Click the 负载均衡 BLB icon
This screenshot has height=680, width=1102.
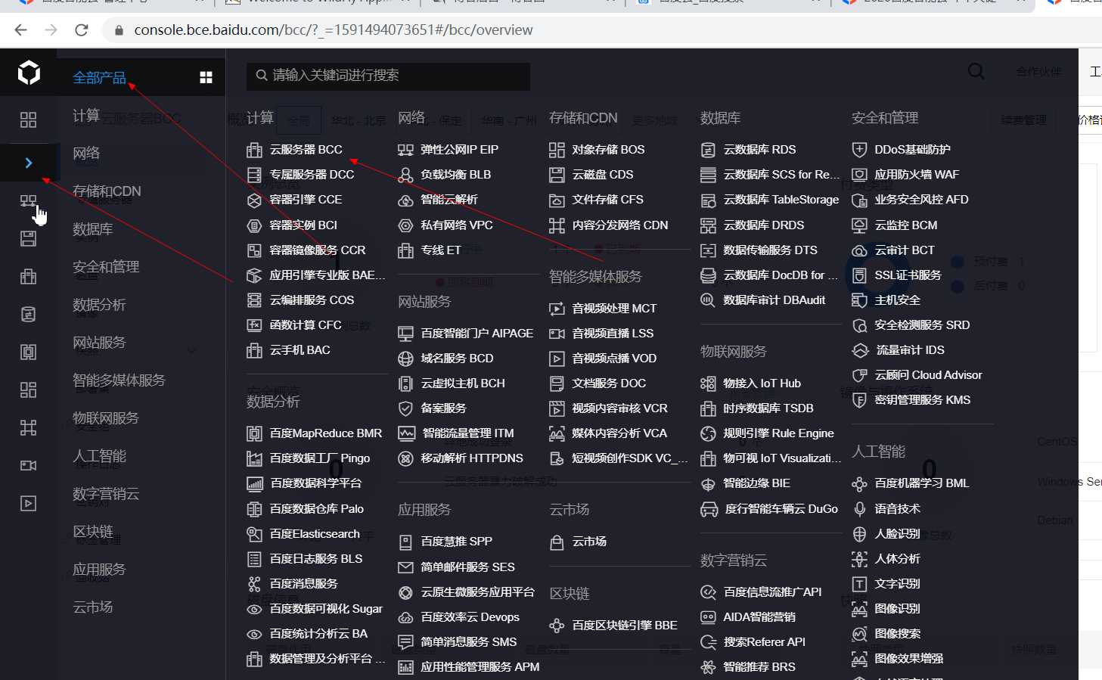[405, 175]
